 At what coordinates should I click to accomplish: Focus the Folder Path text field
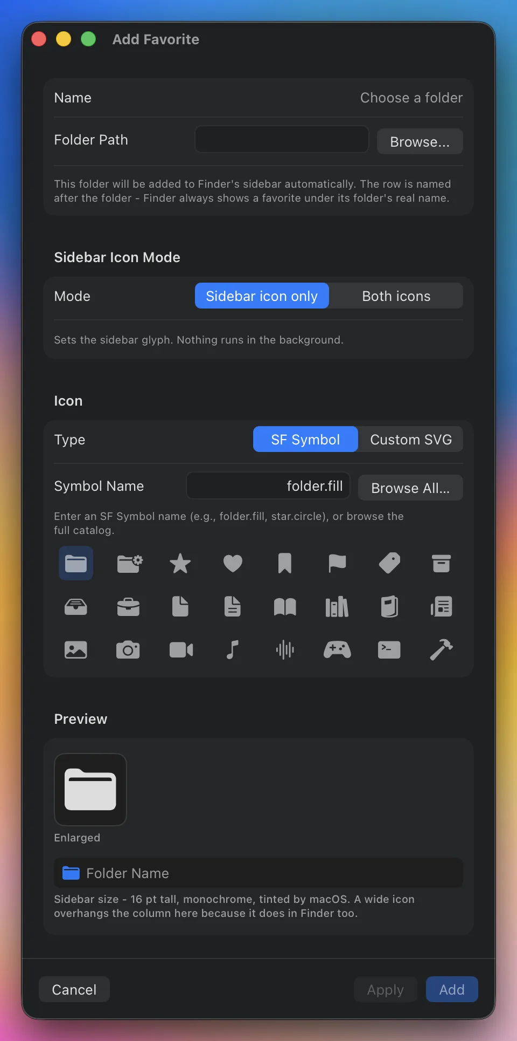[282, 140]
